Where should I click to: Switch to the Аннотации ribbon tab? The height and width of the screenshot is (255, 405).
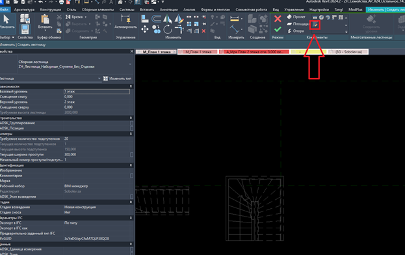[168, 10]
